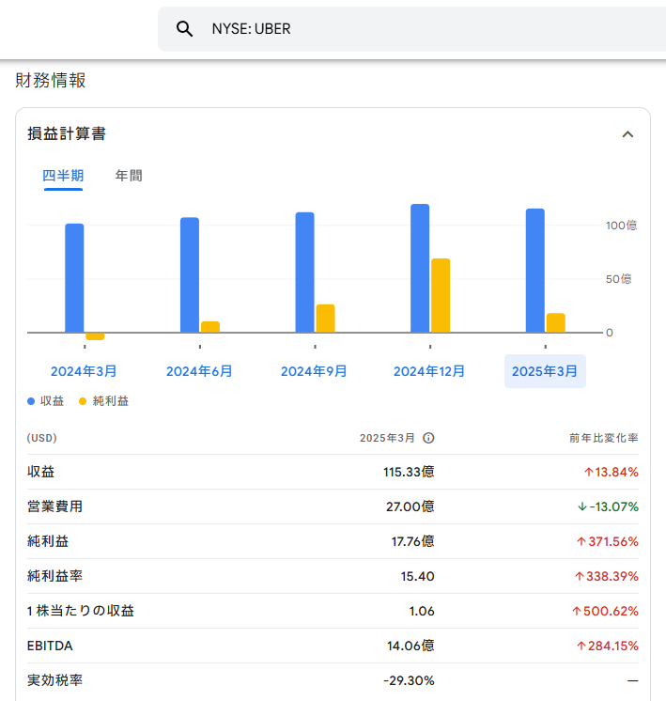Select the 2024年3月 quarter label
Screen dimensions: 666x701
point(84,371)
